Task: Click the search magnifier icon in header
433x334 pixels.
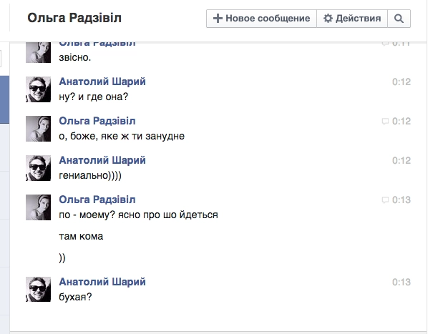Action: coord(399,19)
